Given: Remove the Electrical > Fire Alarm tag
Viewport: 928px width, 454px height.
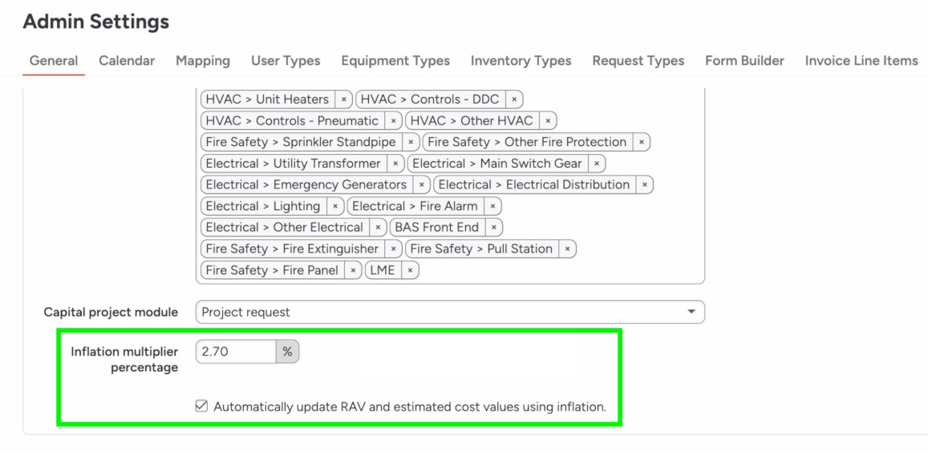Looking at the screenshot, I should pos(492,206).
